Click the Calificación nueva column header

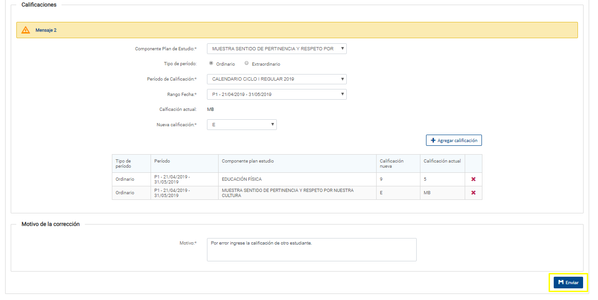click(392, 164)
